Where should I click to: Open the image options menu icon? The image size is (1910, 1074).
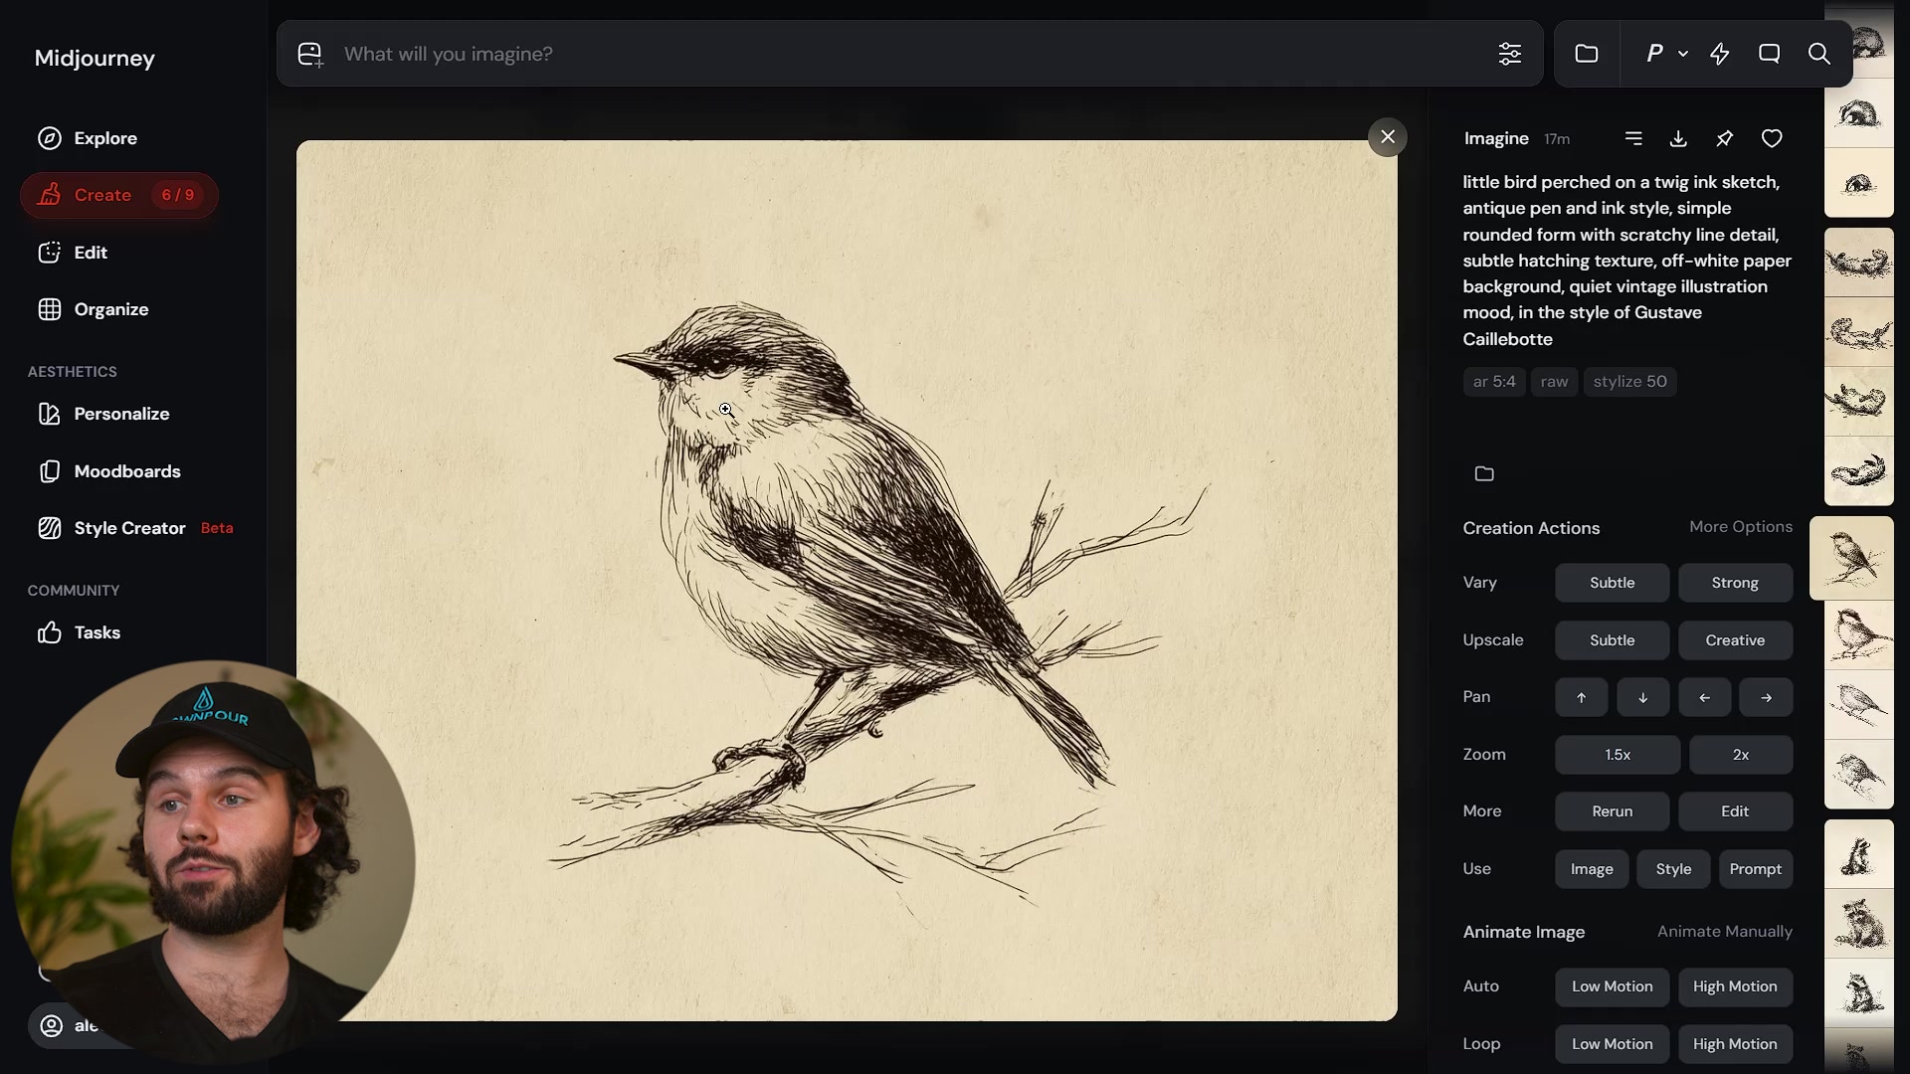pyautogui.click(x=1633, y=138)
